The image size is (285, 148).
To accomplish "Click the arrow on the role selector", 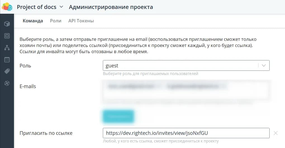I will [x=264, y=66].
